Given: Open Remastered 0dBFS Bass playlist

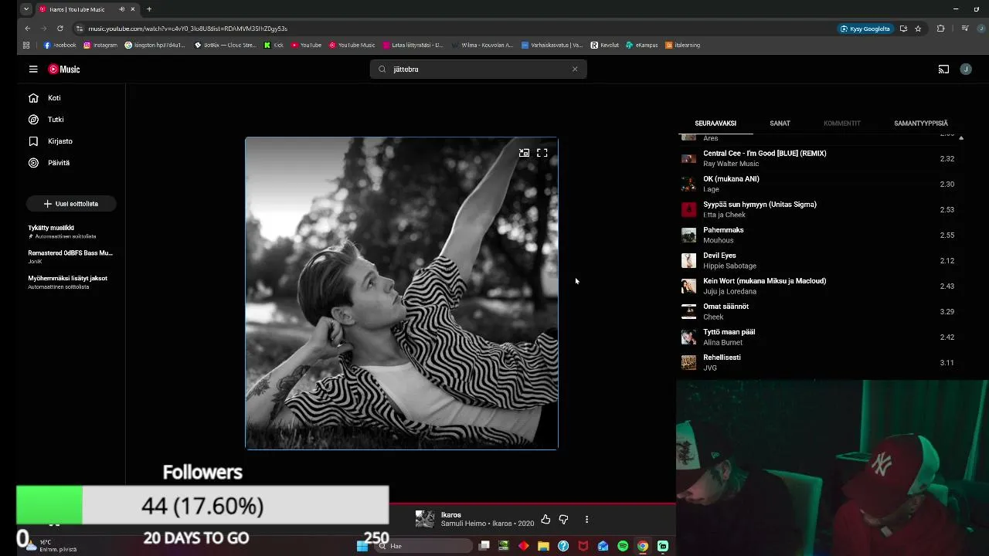Looking at the screenshot, I should (x=70, y=257).
